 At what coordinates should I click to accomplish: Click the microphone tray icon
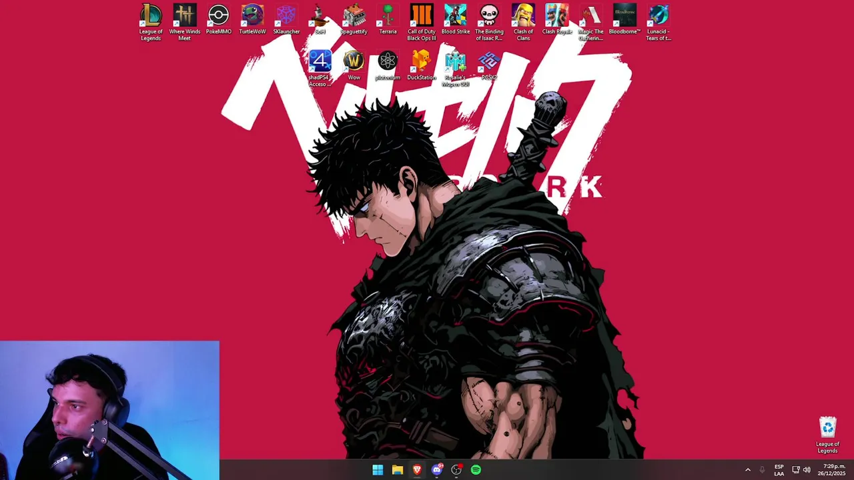762,470
